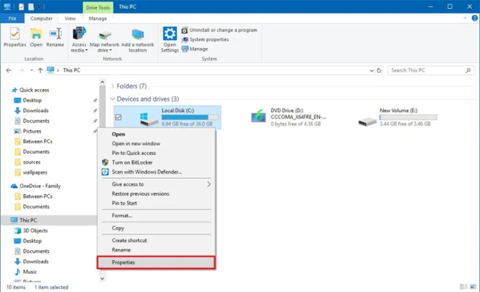This screenshot has height=292, width=480.
Task: Expand the Folders (7) group
Action: coord(112,86)
